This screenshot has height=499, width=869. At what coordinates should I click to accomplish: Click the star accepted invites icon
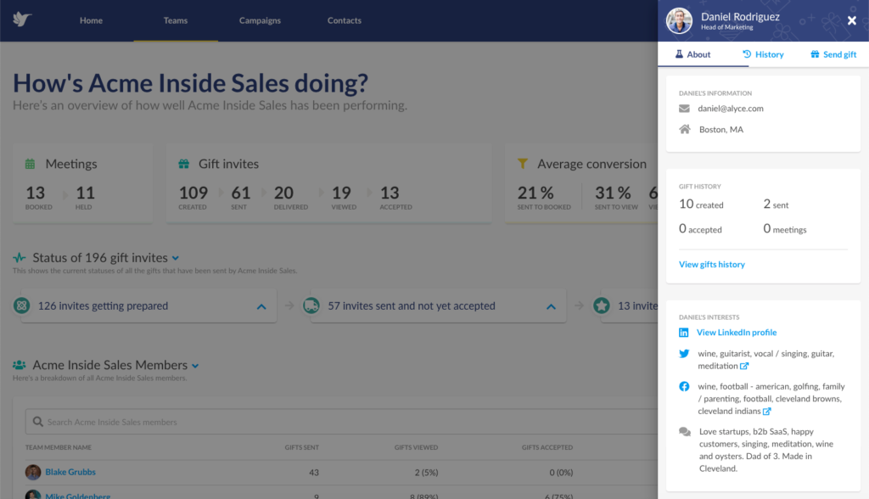coord(602,306)
